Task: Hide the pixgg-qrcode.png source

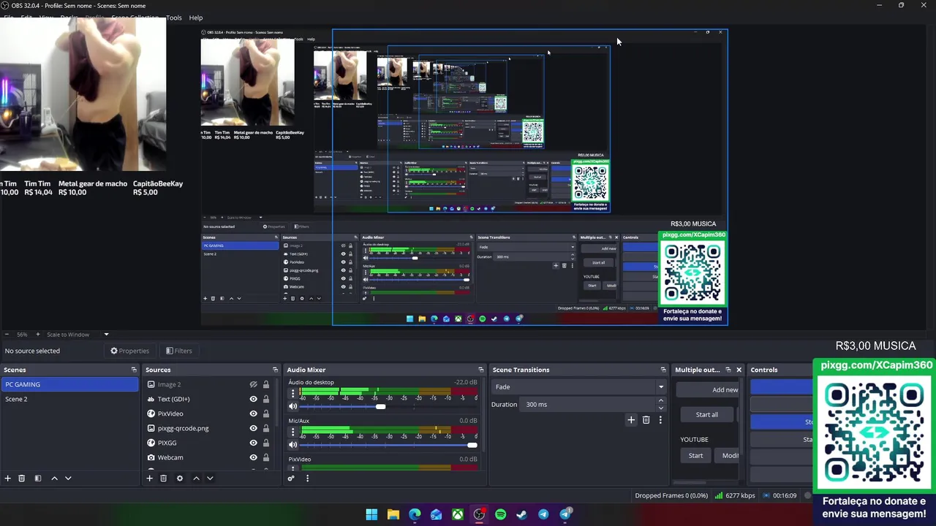Action: click(253, 428)
